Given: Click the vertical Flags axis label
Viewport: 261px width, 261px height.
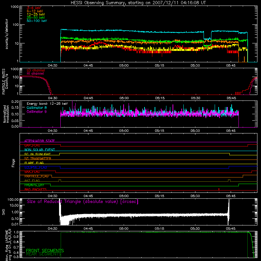Looking at the screenshot, I should (x=13, y=163).
